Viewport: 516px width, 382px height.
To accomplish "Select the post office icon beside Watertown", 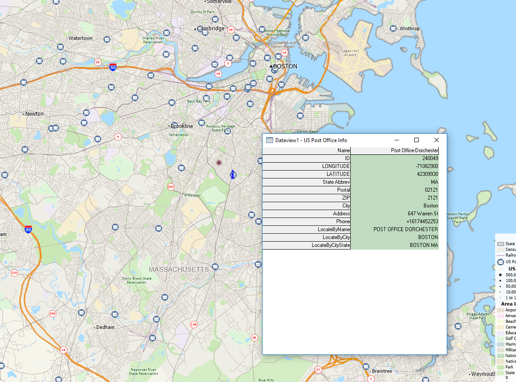I will [107, 39].
